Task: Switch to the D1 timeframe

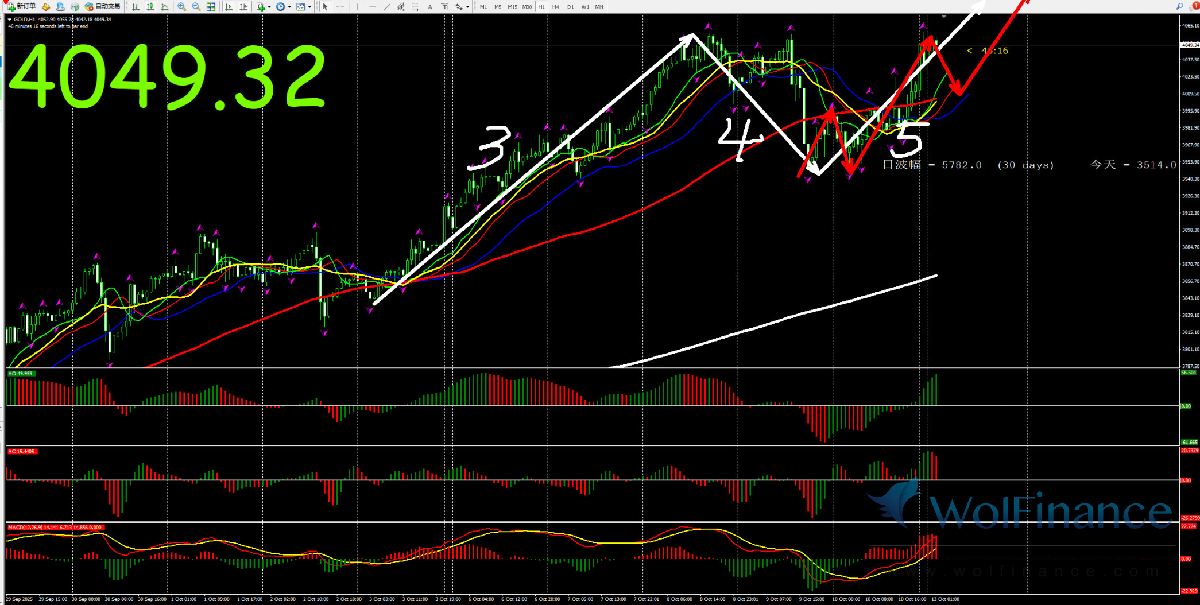Action: click(x=570, y=7)
